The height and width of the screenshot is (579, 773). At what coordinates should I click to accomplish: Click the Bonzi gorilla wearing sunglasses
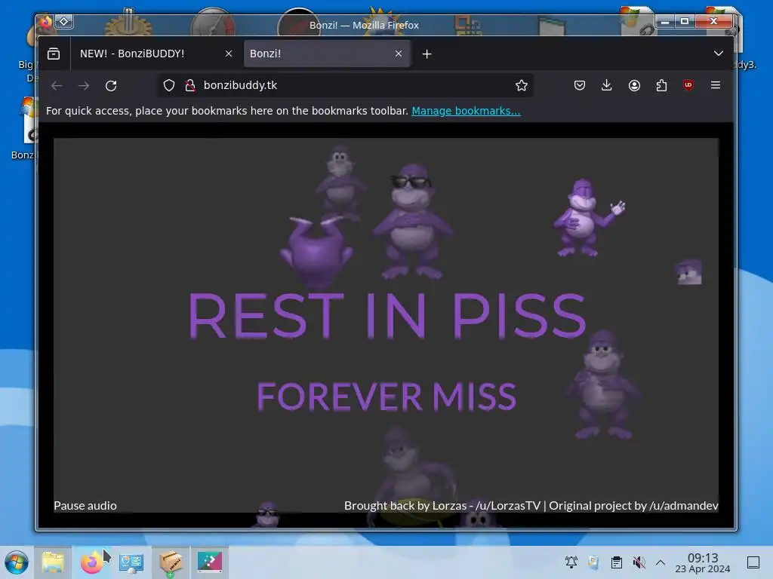click(x=412, y=221)
